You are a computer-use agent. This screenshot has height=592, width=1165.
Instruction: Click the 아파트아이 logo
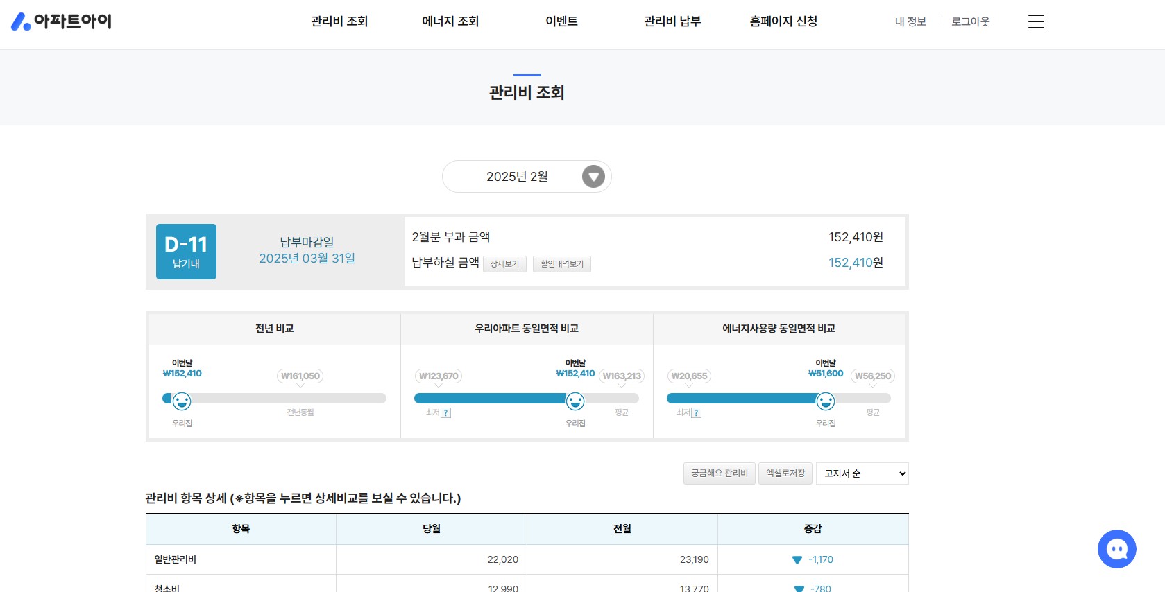[x=62, y=21]
